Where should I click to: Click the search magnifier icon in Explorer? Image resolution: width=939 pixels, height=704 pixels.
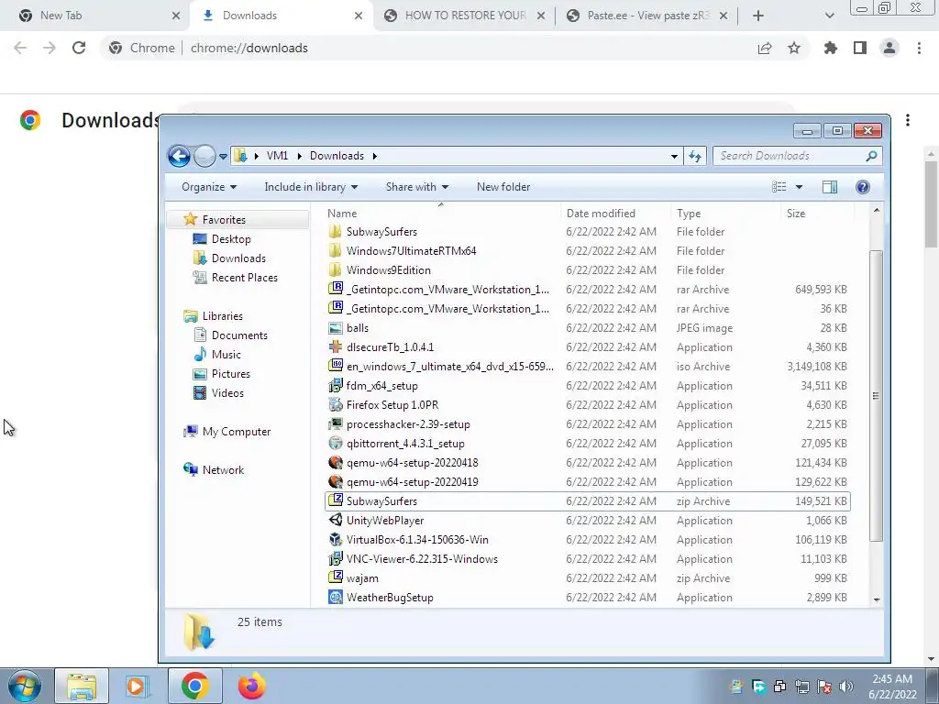tap(871, 156)
